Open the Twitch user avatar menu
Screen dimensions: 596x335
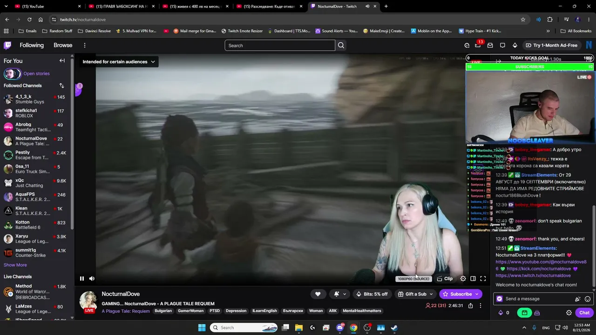point(589,45)
